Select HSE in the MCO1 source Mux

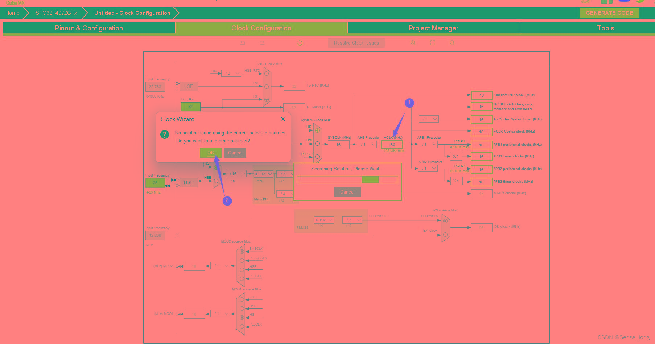pyautogui.click(x=242, y=308)
